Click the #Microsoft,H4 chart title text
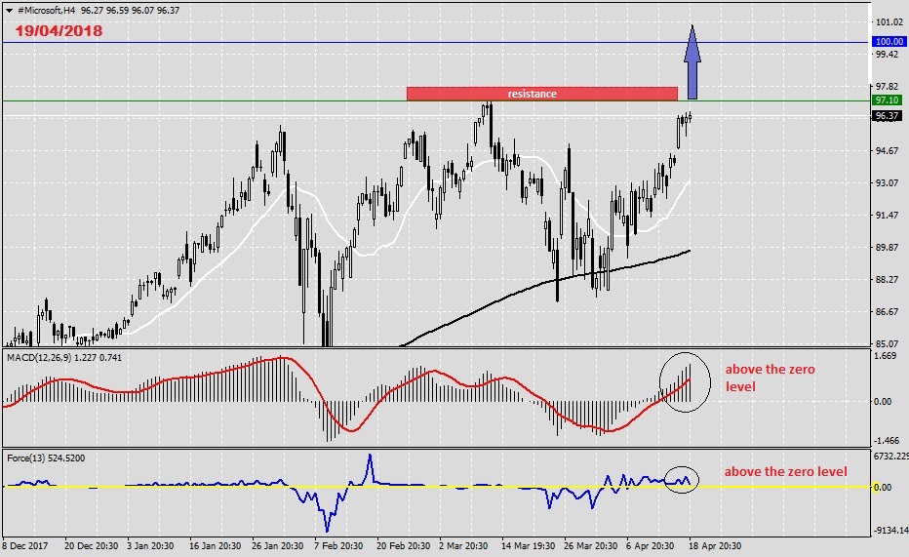Viewport: 909px width, 557px height. 49,10
